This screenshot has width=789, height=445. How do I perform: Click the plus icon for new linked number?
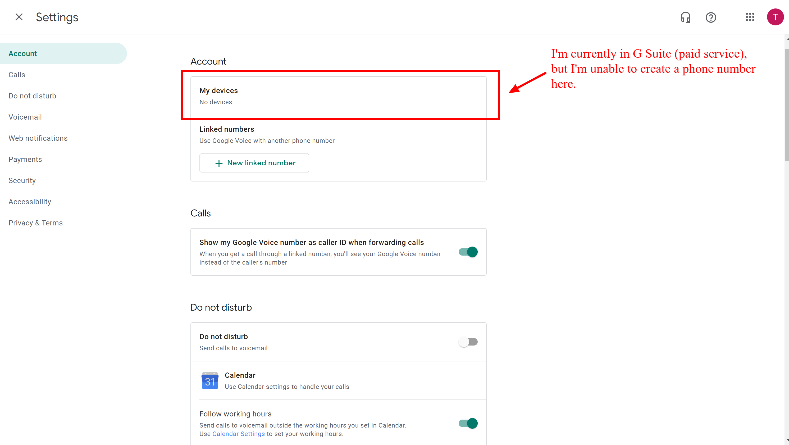click(219, 163)
